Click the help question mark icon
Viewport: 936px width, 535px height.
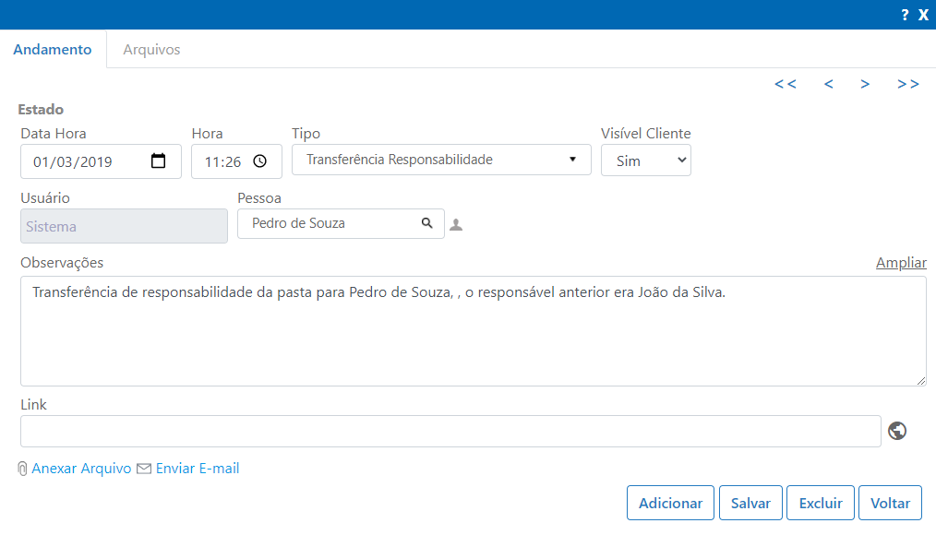pyautogui.click(x=905, y=15)
